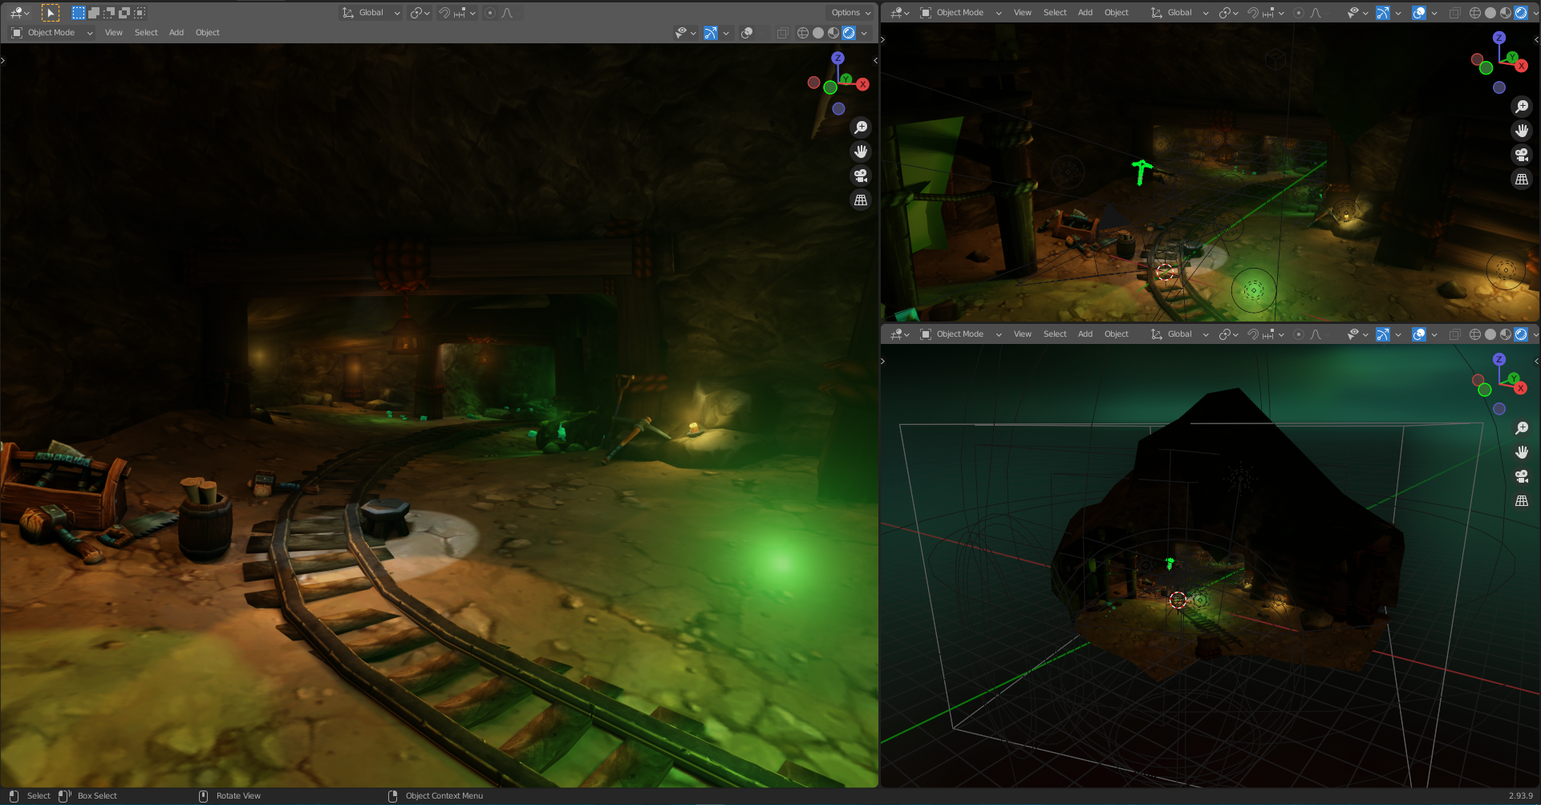Click zoom icon in bottom-right viewport
The image size is (1541, 805).
pos(1522,428)
